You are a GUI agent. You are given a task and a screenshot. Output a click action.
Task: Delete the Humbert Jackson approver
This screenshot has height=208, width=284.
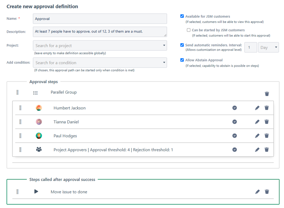point(267,108)
